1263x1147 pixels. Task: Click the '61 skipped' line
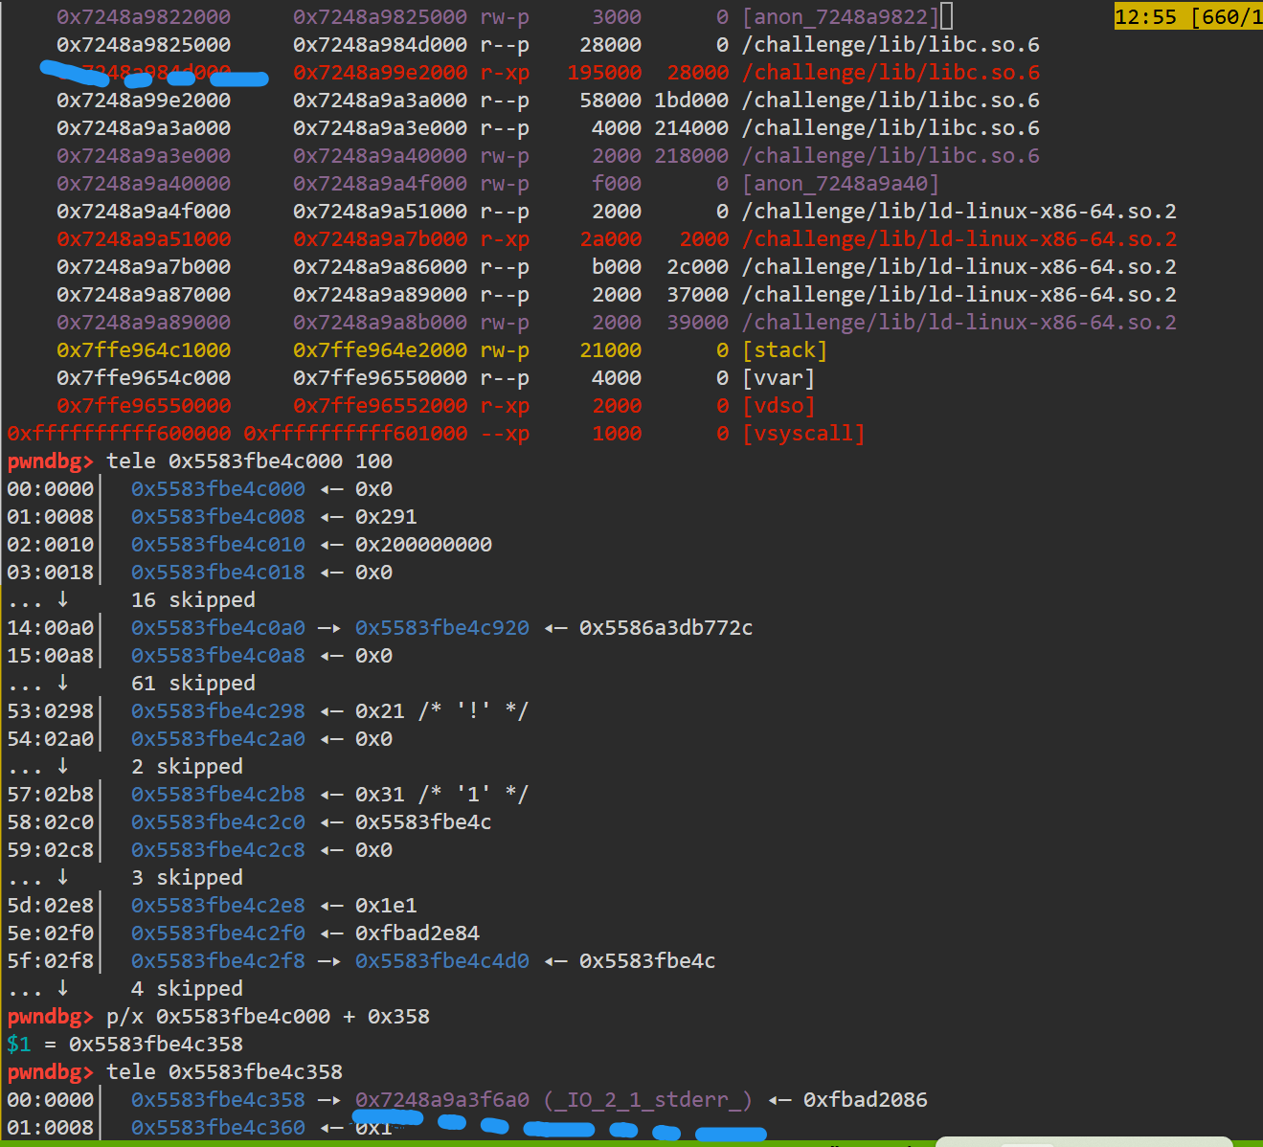(193, 684)
